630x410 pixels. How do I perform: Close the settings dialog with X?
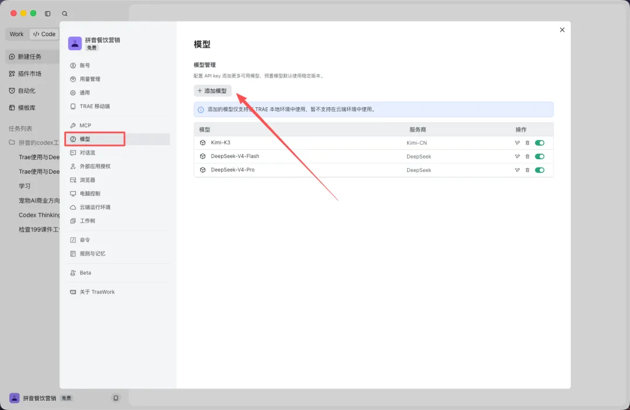[562, 30]
